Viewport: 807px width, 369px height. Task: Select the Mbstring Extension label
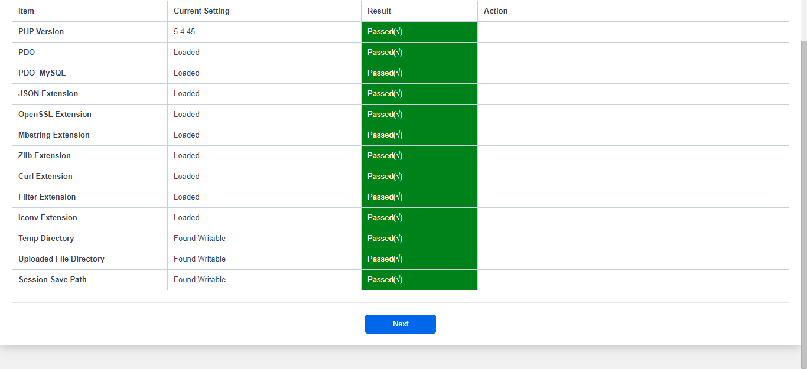[54, 135]
